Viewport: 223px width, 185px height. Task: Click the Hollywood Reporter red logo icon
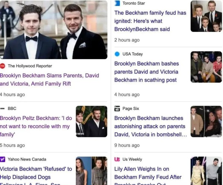coord(3,66)
